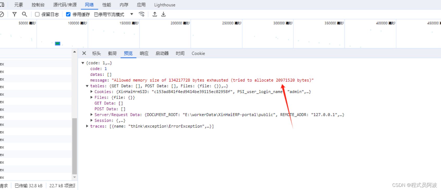
Task: Click the request list scrollbar thumb
Action: [x=75, y=146]
